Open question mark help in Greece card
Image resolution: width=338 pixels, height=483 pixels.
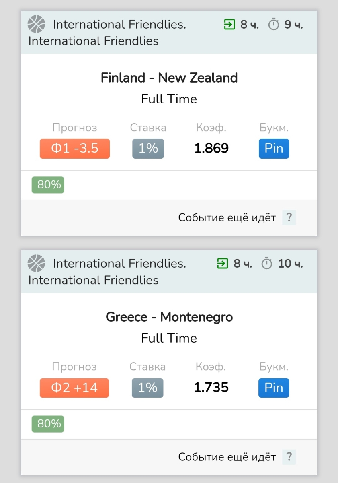289,457
